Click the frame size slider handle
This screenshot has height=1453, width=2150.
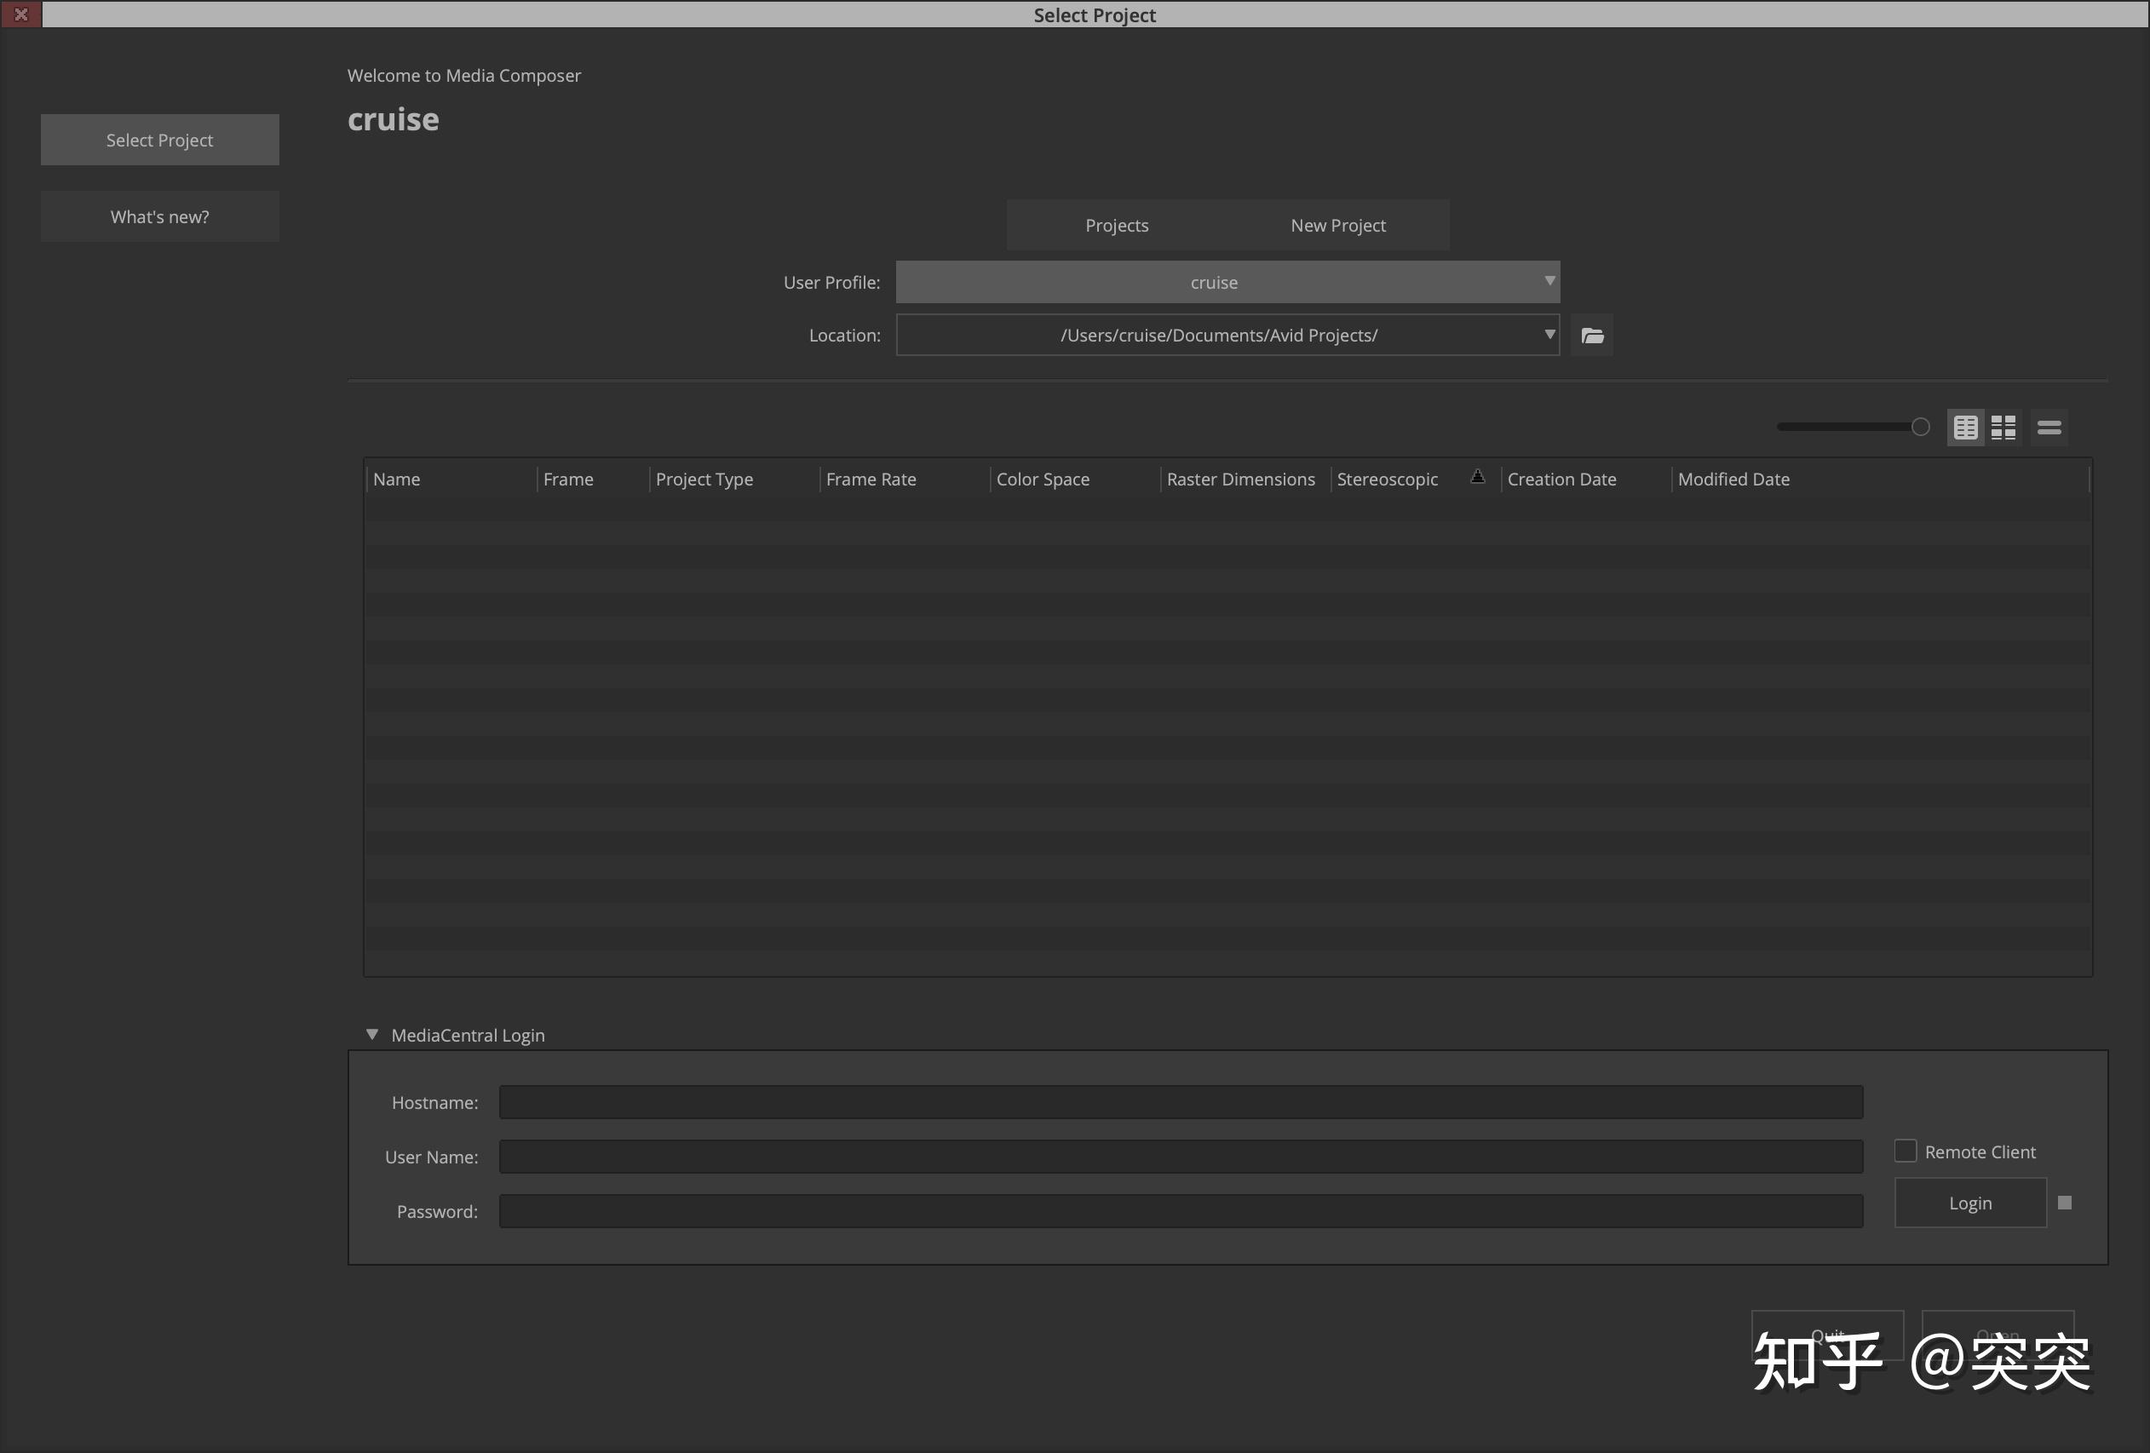[x=1921, y=427]
